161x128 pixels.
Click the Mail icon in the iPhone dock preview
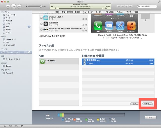[109, 26]
